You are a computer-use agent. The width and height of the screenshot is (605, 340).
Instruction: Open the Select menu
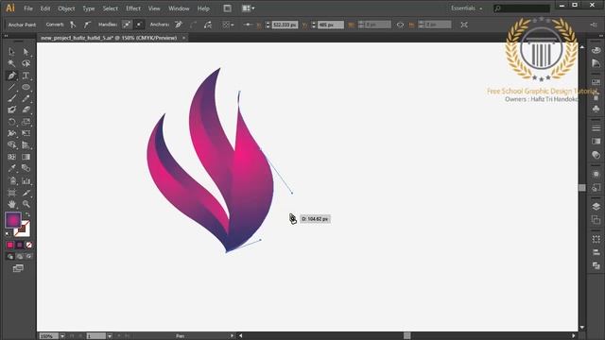pyautogui.click(x=110, y=8)
